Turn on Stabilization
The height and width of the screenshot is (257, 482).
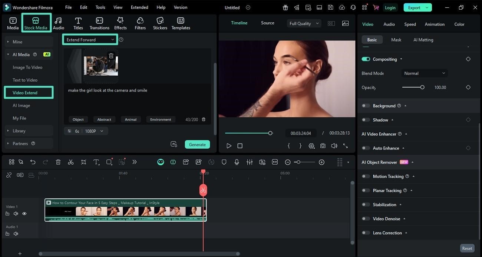[366, 204]
